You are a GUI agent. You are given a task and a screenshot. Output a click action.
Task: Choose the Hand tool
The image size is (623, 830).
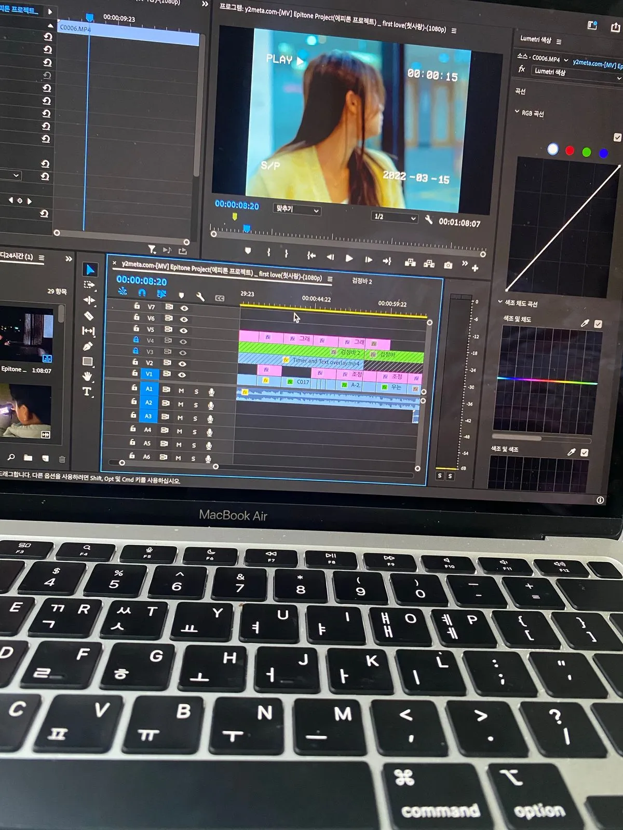(x=87, y=376)
